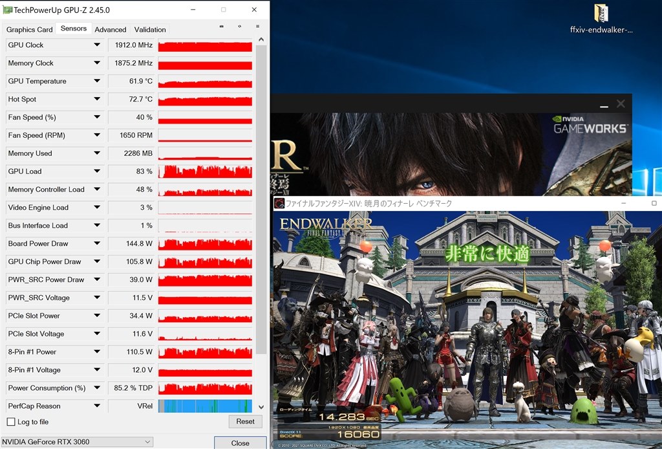
Task: Open the GPU Load sensor dropdown
Action: click(97, 171)
